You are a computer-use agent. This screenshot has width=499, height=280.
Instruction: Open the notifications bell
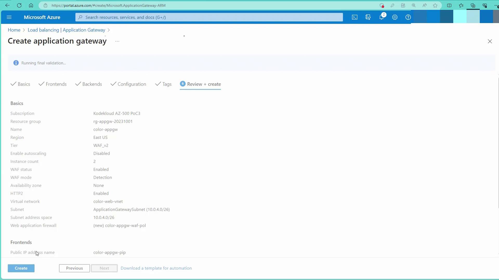pos(381,17)
